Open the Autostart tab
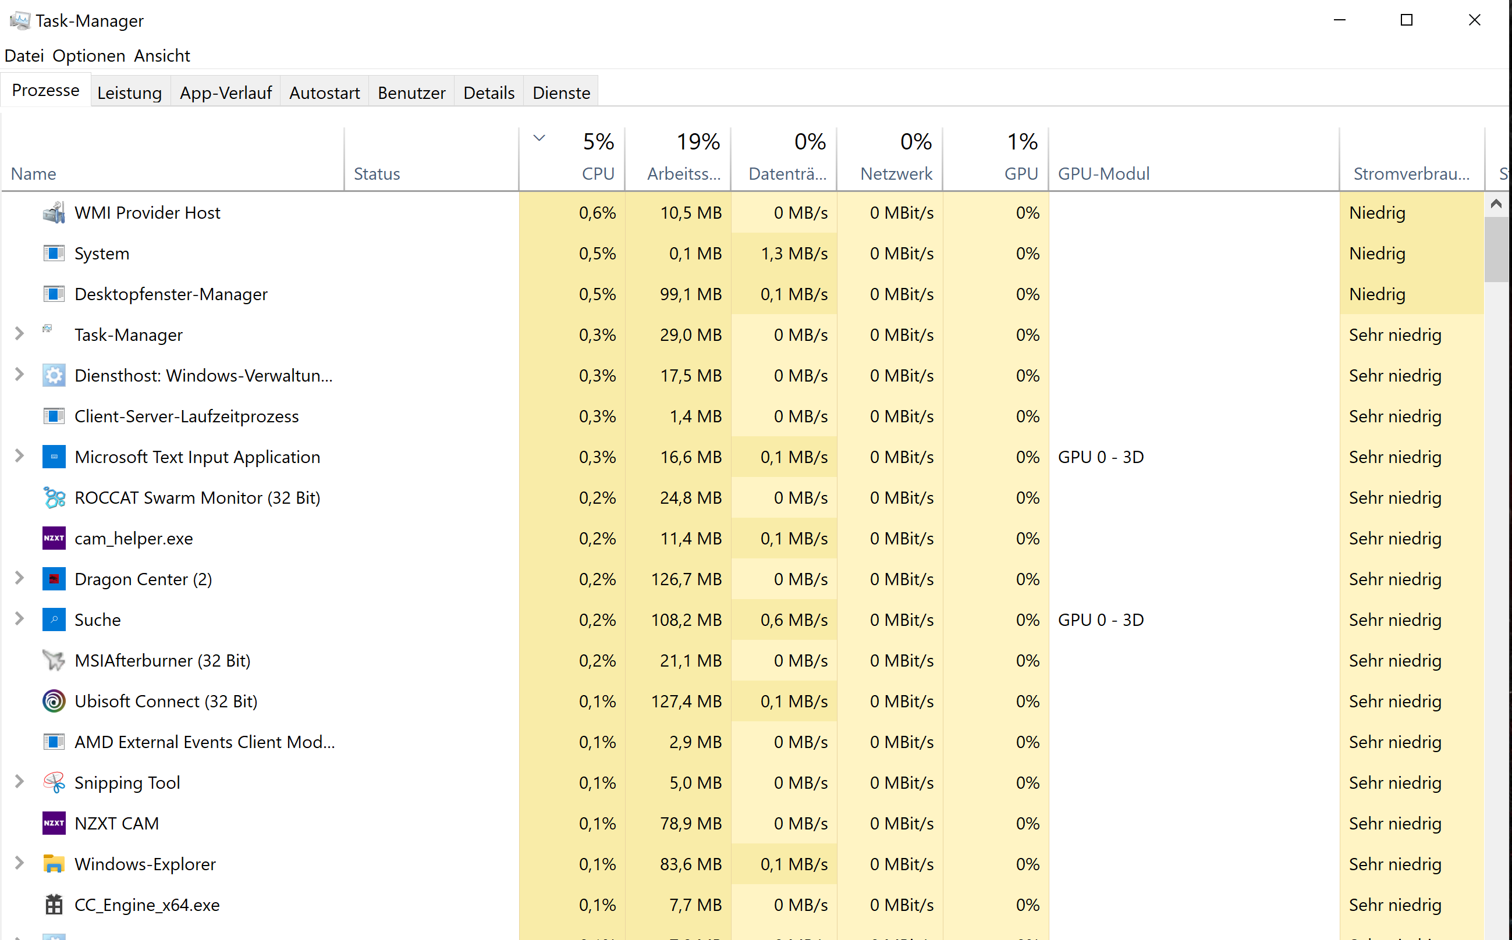Screen dimensions: 1512x940 [324, 92]
